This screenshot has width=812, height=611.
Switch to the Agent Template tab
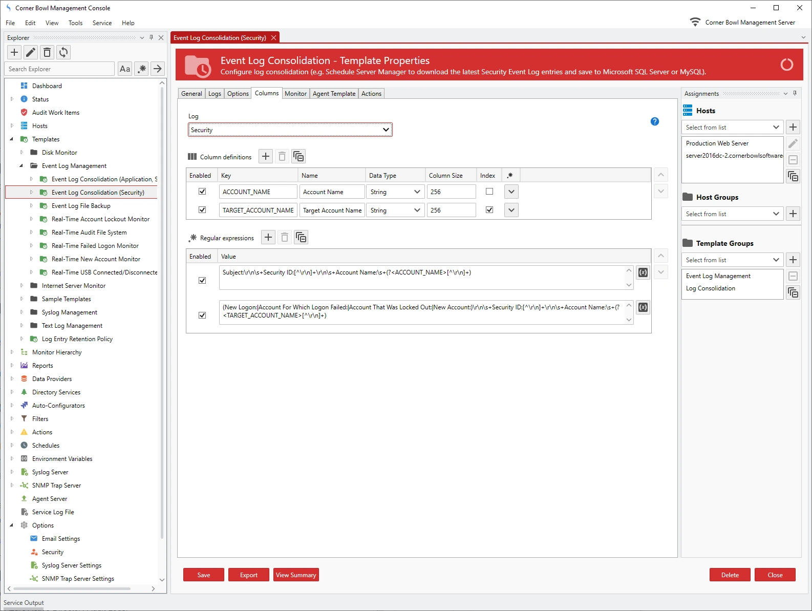point(334,94)
